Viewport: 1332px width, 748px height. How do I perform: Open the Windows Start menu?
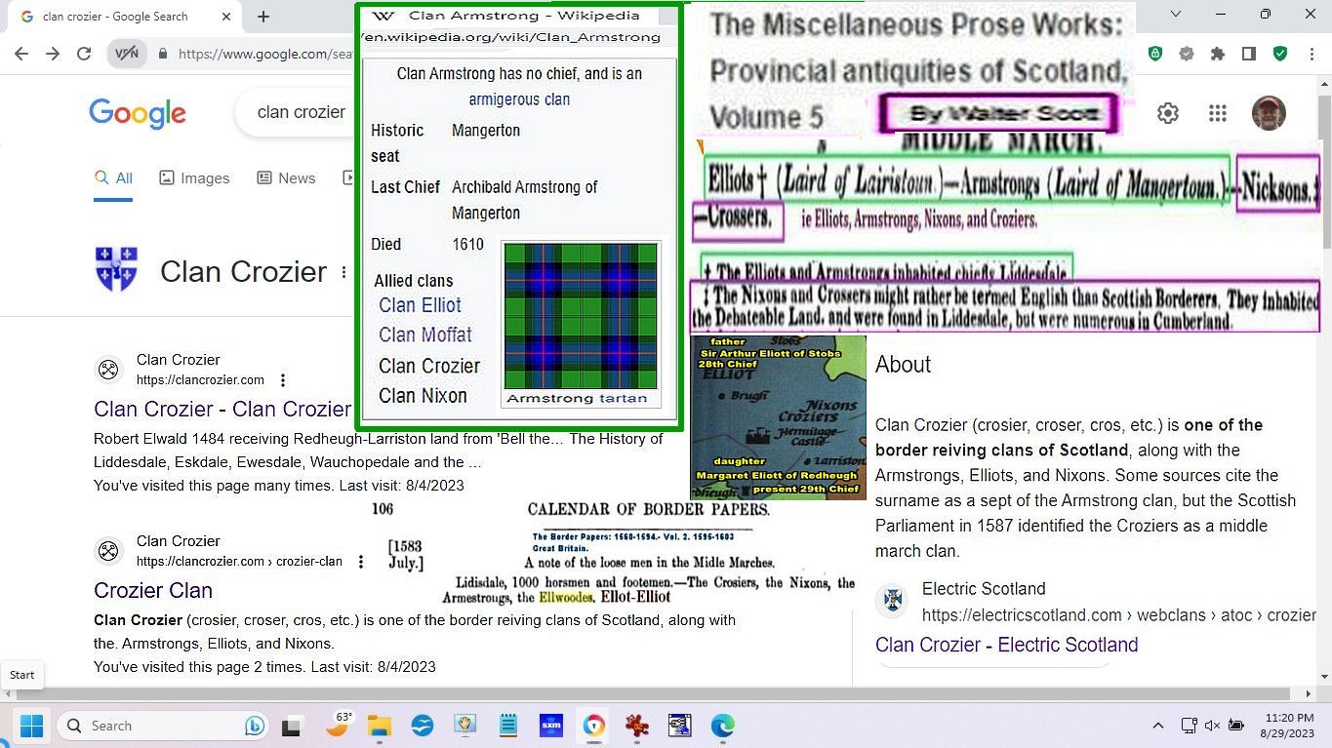(31, 726)
